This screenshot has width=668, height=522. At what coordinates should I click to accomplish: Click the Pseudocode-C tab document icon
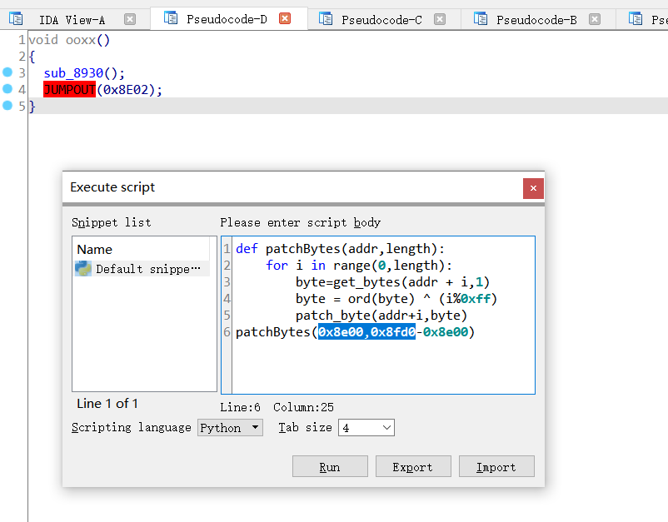(326, 19)
